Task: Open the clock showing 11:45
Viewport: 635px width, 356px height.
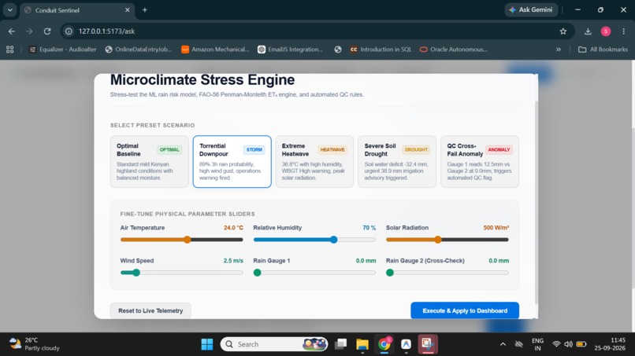Action: [x=610, y=344]
